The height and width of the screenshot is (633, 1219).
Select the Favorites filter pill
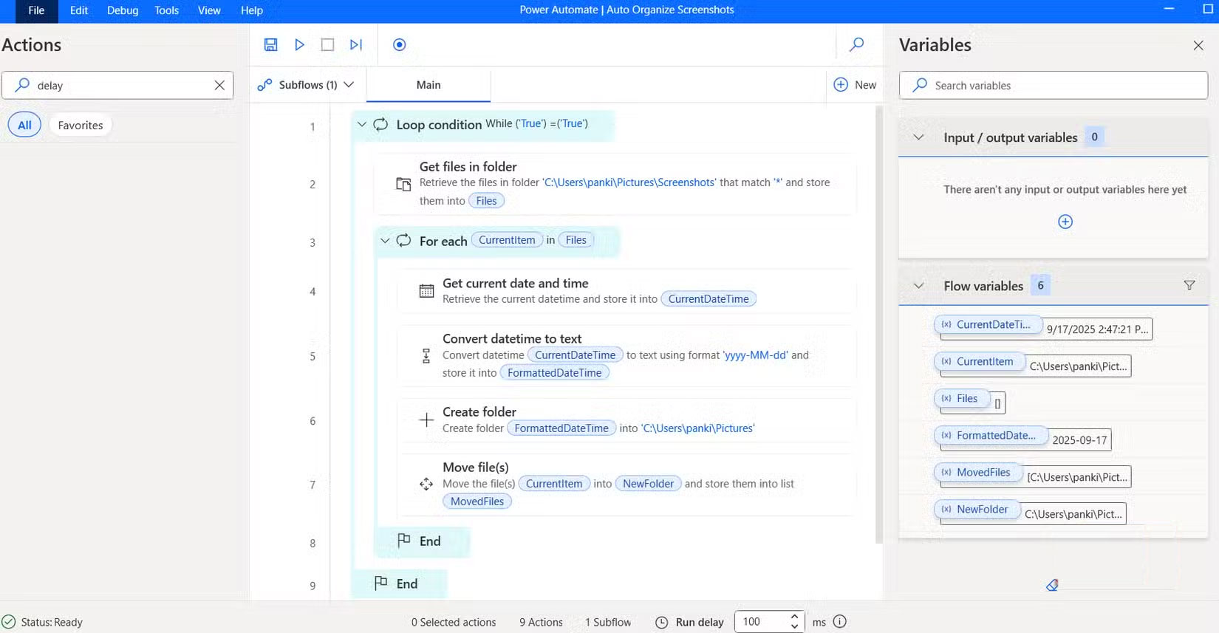pyautogui.click(x=81, y=126)
